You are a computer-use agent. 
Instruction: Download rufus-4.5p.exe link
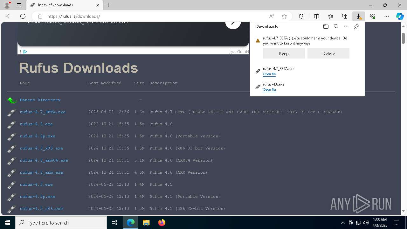[x=38, y=197]
